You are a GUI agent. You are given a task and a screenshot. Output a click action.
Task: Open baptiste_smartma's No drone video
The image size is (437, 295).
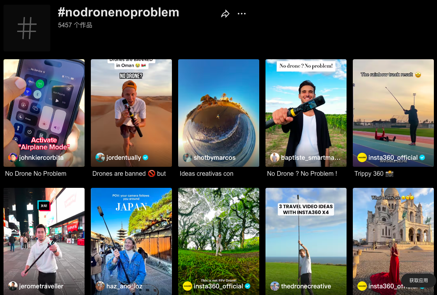[x=306, y=113]
